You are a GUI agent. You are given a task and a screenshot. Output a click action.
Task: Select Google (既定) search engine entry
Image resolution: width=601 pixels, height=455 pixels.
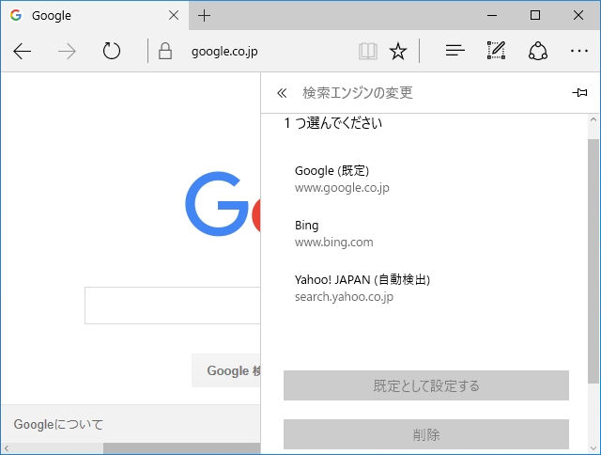tap(424, 180)
